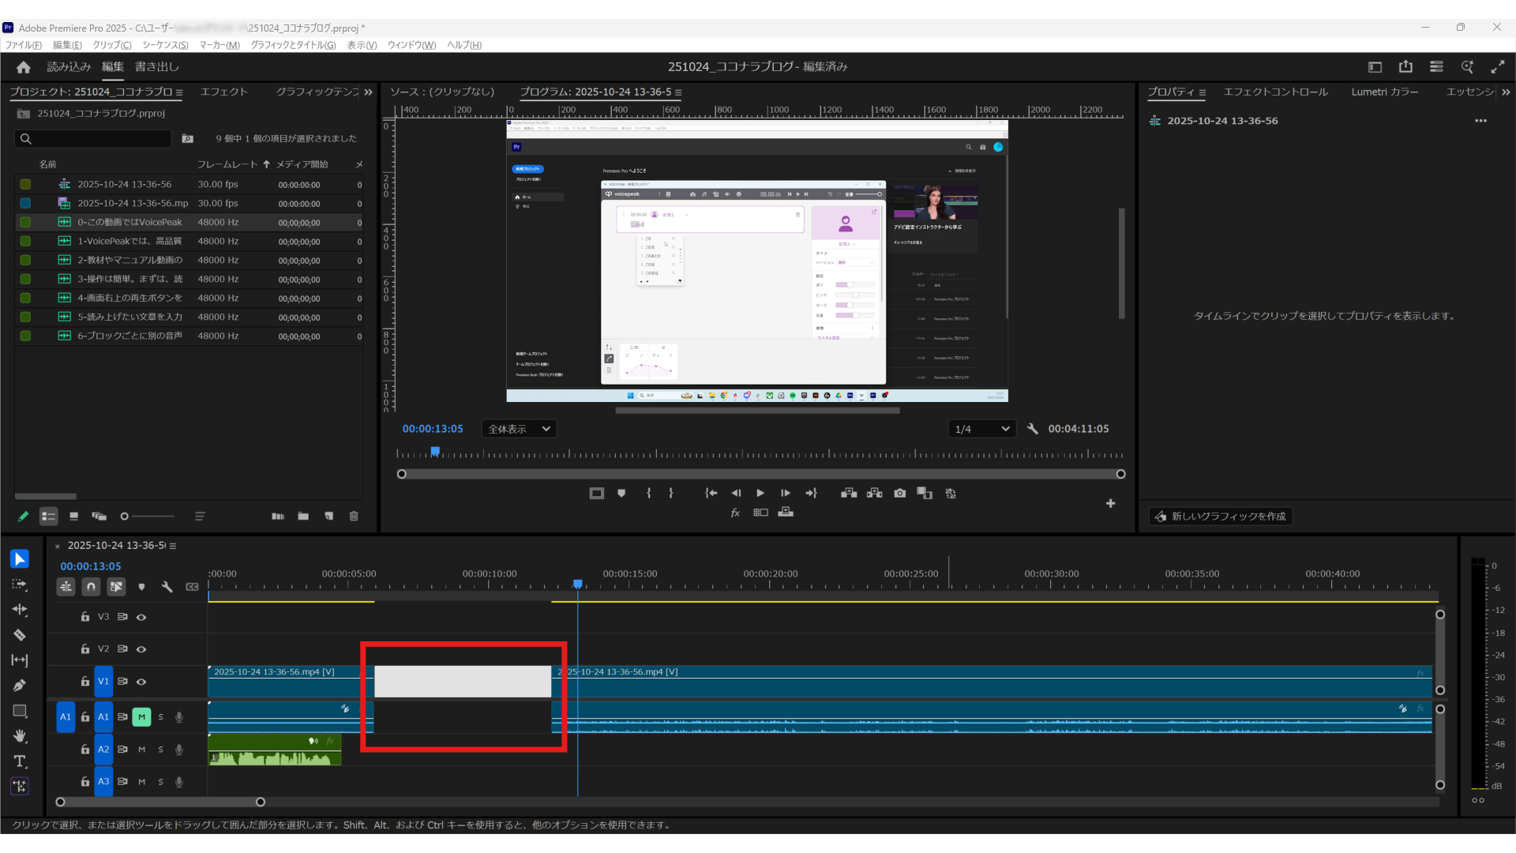Open the timeline sequence panel menu
This screenshot has width=1516, height=853.
click(173, 546)
